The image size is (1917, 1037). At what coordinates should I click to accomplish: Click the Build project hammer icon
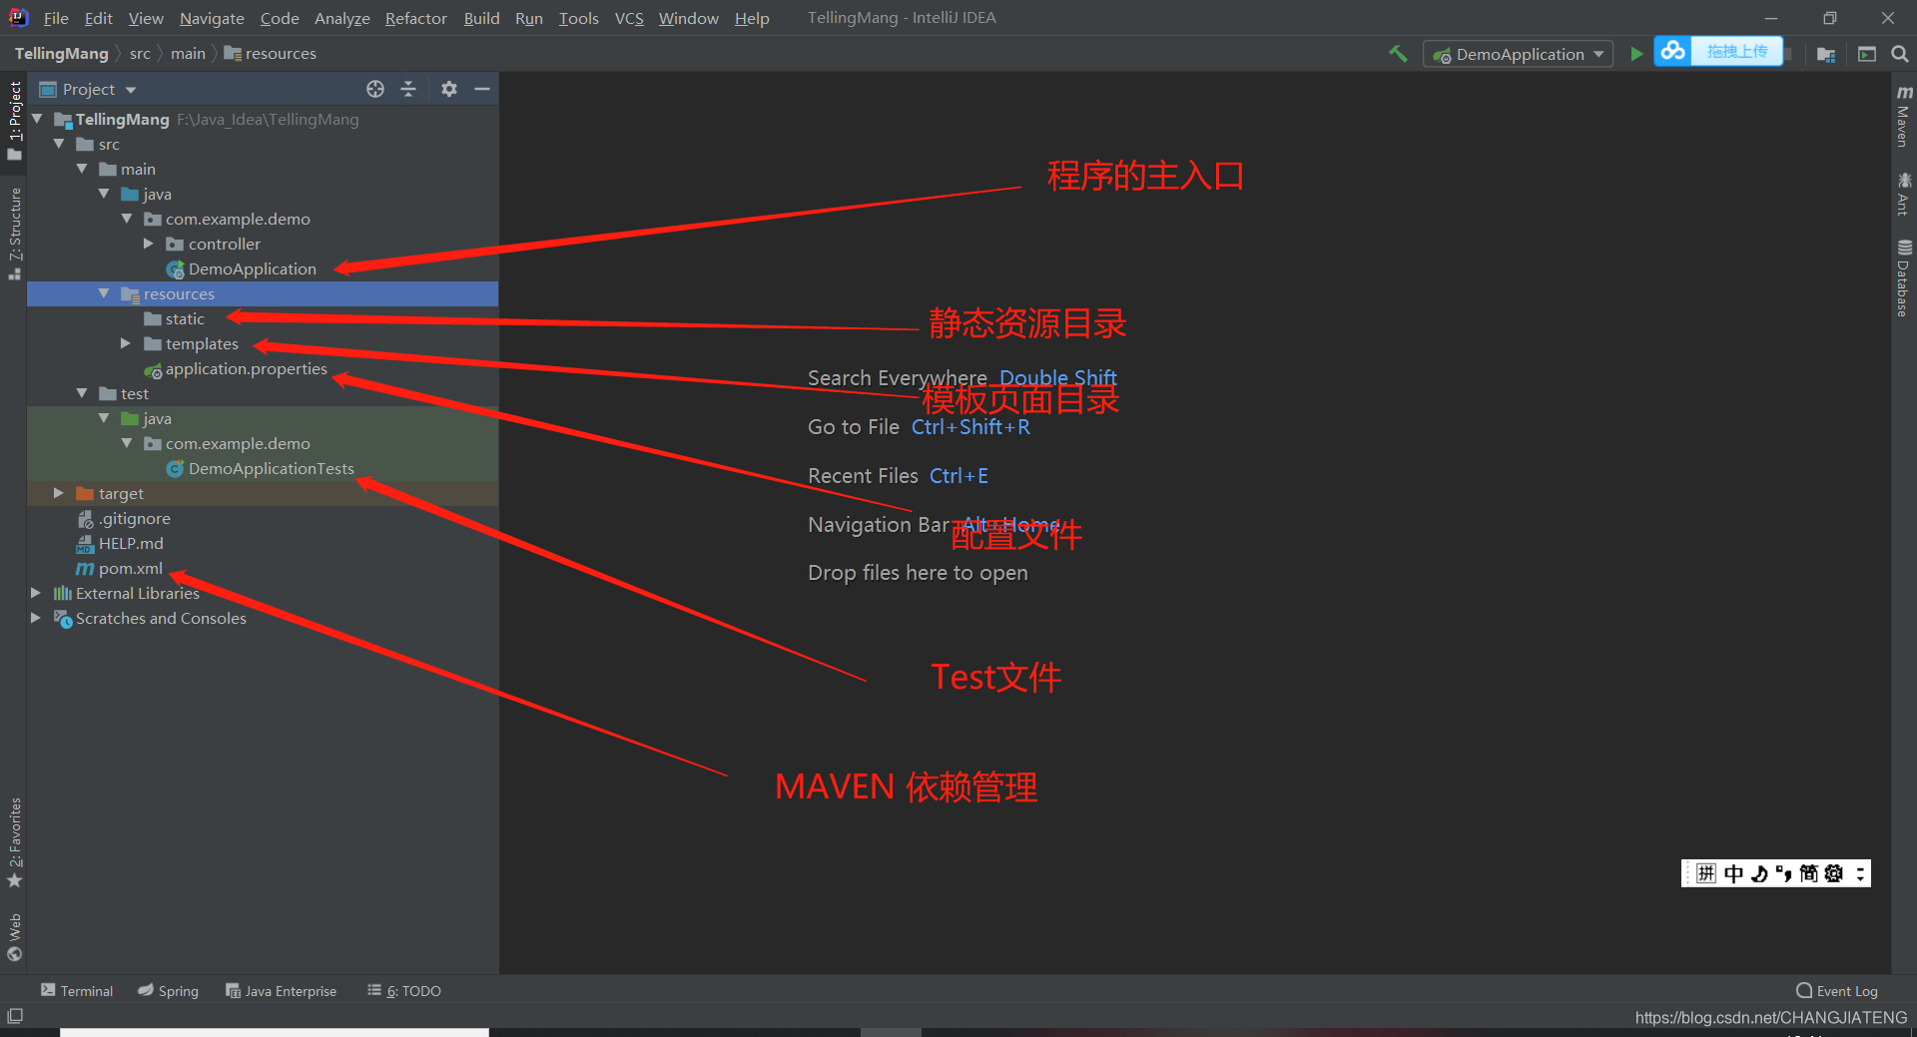[x=1398, y=54]
